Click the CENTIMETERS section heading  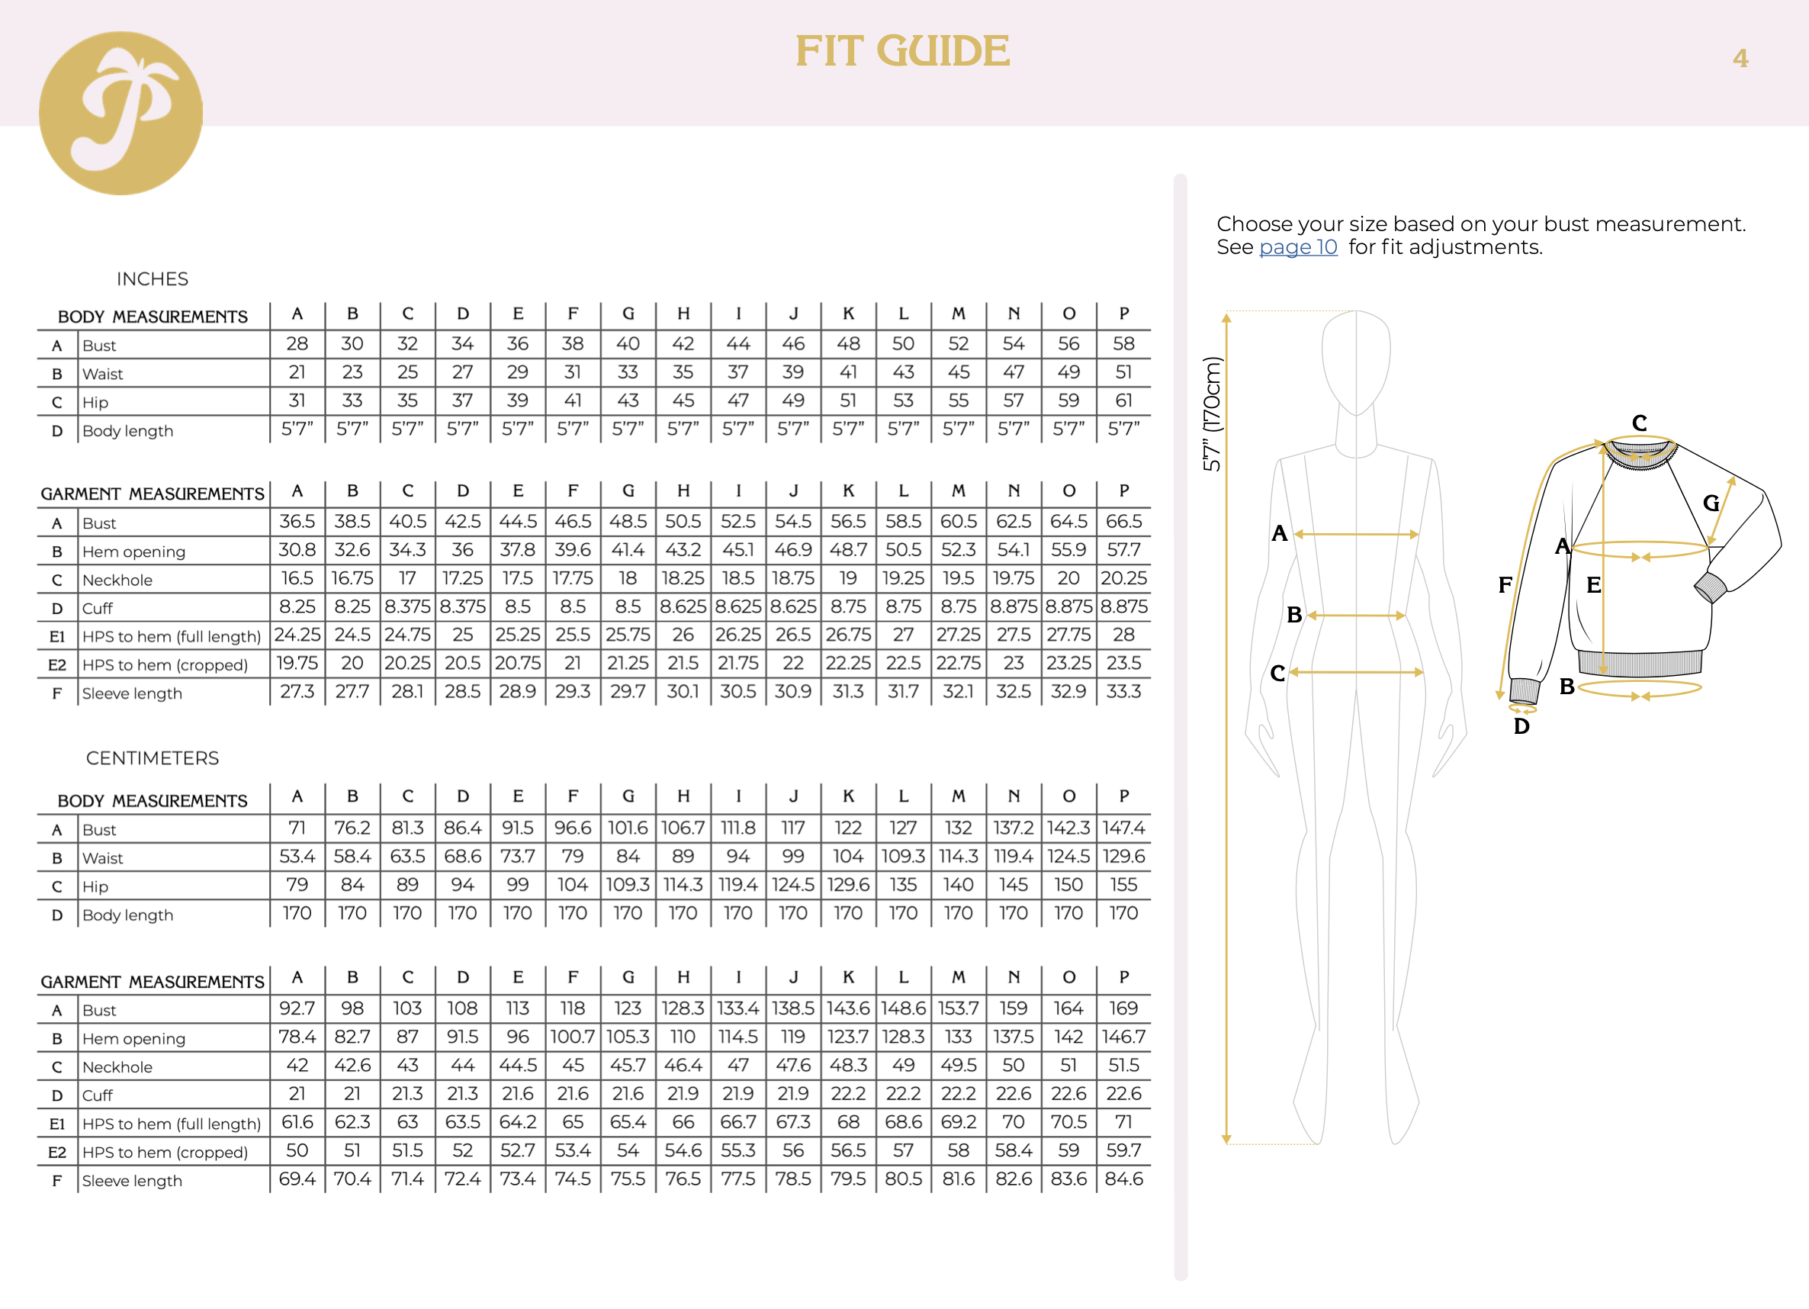coord(153,757)
